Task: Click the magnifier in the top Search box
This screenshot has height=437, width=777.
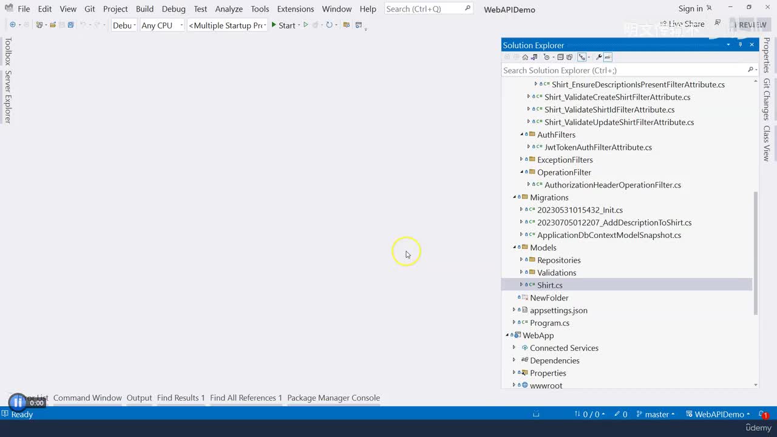Action: click(x=467, y=8)
